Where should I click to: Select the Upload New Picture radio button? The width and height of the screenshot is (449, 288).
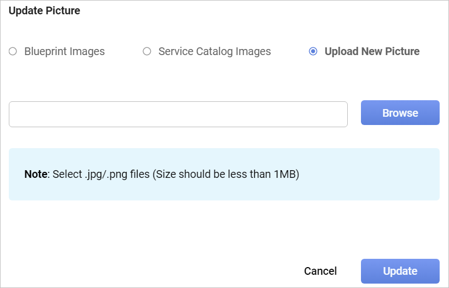point(313,52)
